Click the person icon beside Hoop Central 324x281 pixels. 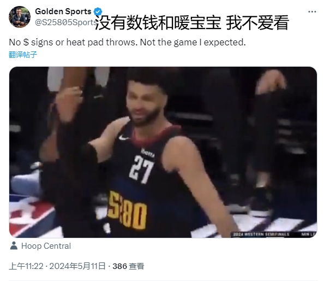pos(14,246)
